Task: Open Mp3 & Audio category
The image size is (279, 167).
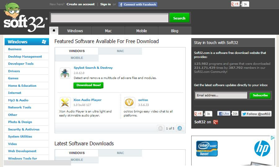Action: coord(18,100)
